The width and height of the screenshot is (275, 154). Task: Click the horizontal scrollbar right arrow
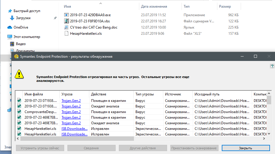pos(264,138)
